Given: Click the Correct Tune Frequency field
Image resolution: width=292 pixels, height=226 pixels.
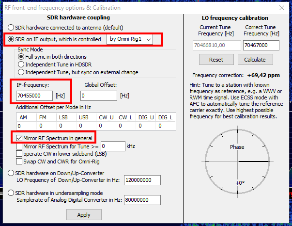Looking at the screenshot, I should click(261, 45).
